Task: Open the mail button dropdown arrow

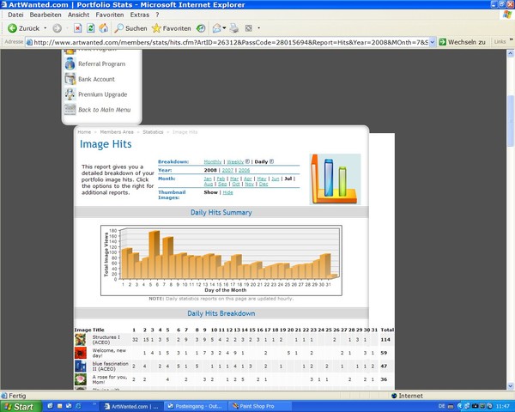Action: [x=224, y=28]
